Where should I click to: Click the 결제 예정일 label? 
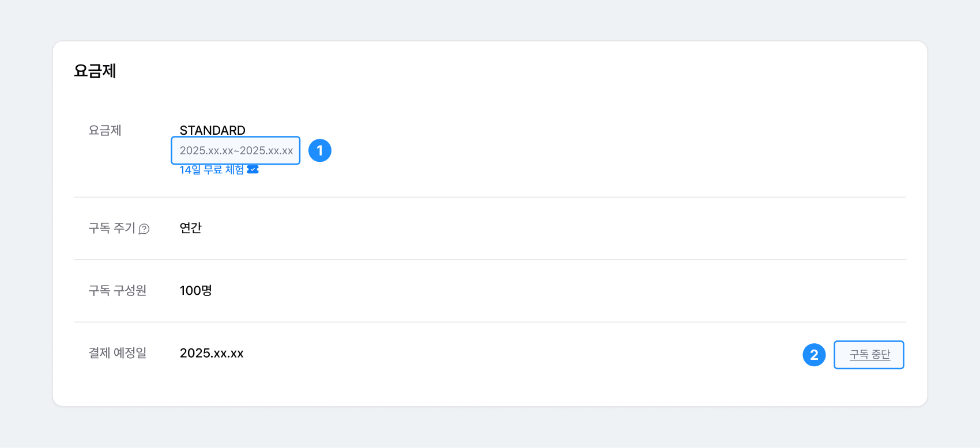[x=118, y=353]
